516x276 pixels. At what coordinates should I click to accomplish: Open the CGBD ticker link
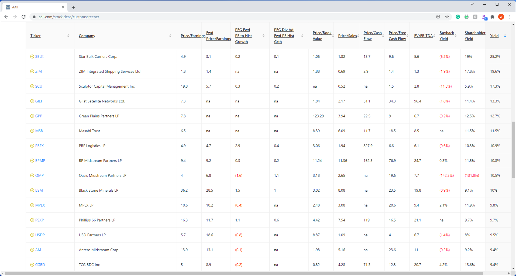coord(40,265)
